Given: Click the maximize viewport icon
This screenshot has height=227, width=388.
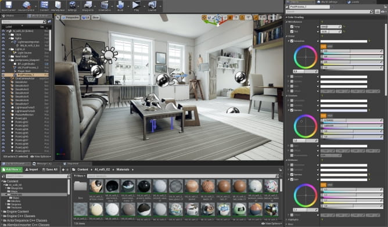Looking at the screenshot, I should click(x=281, y=17).
